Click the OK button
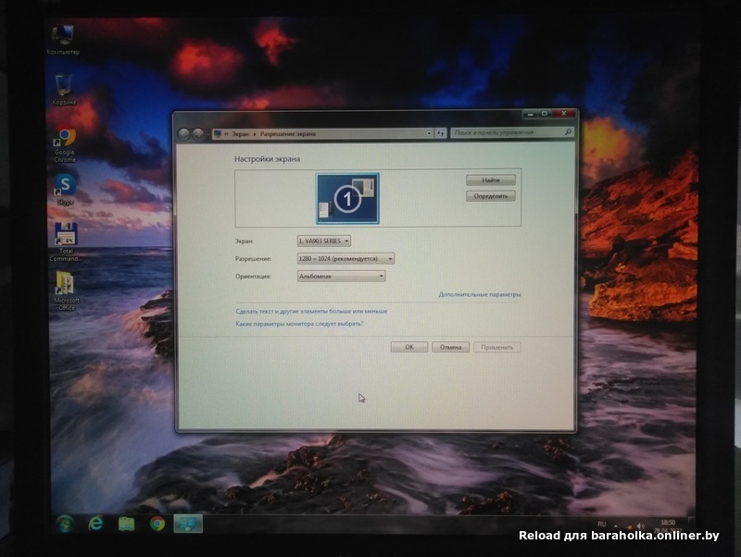741x557 pixels. [x=409, y=347]
